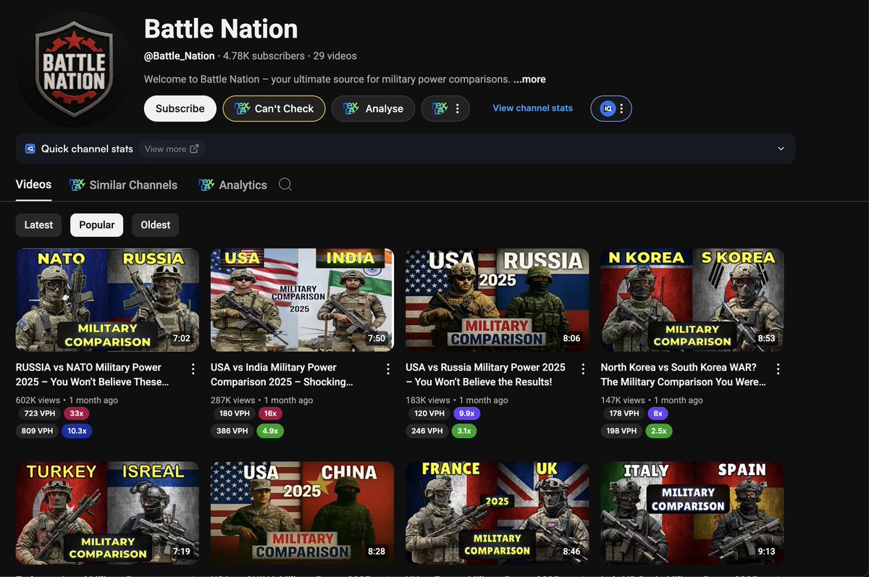Open options for the USA vs India video
Viewport: 869px width, 577px height.
click(x=388, y=369)
